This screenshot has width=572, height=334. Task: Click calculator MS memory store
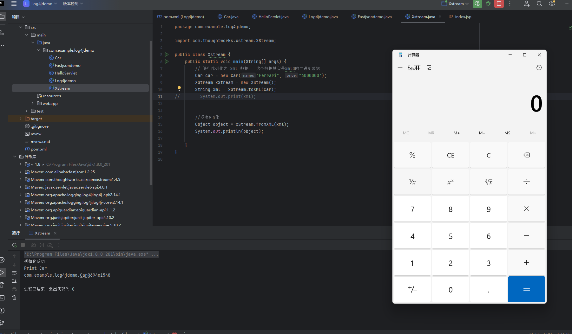tap(507, 133)
